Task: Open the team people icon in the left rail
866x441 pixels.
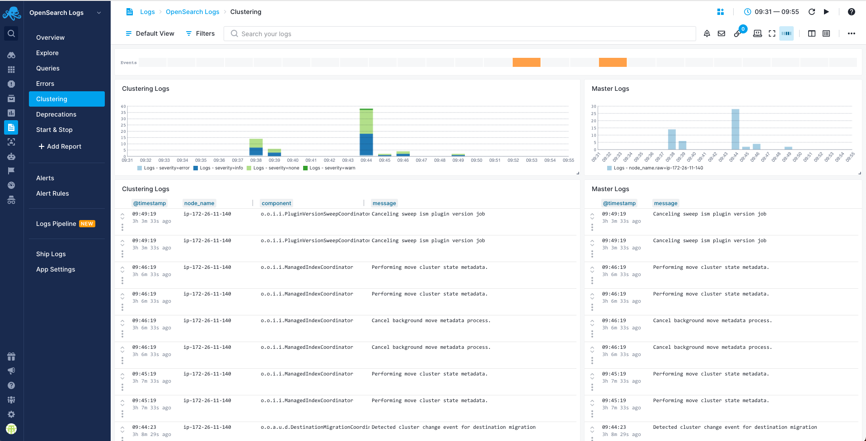Action: (11, 400)
